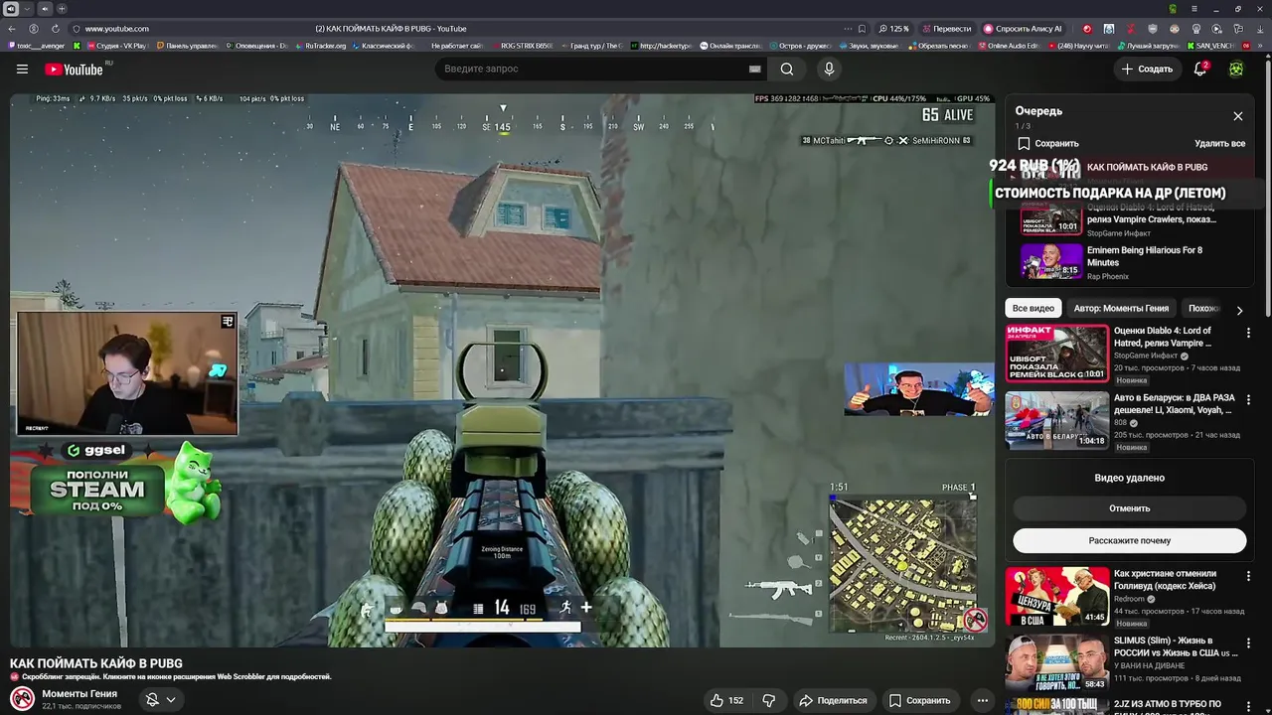Open options for Оценки Diablo 4 recommendation
The image size is (1272, 715).
[1248, 333]
